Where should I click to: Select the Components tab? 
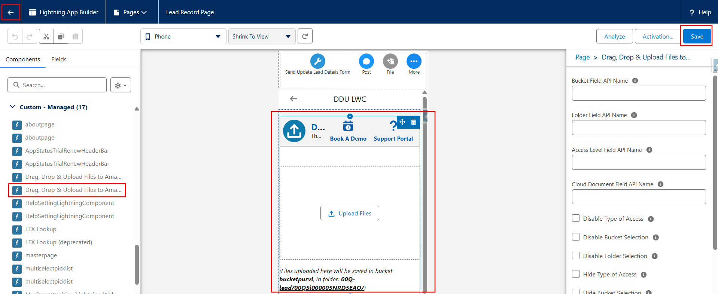[x=23, y=59]
